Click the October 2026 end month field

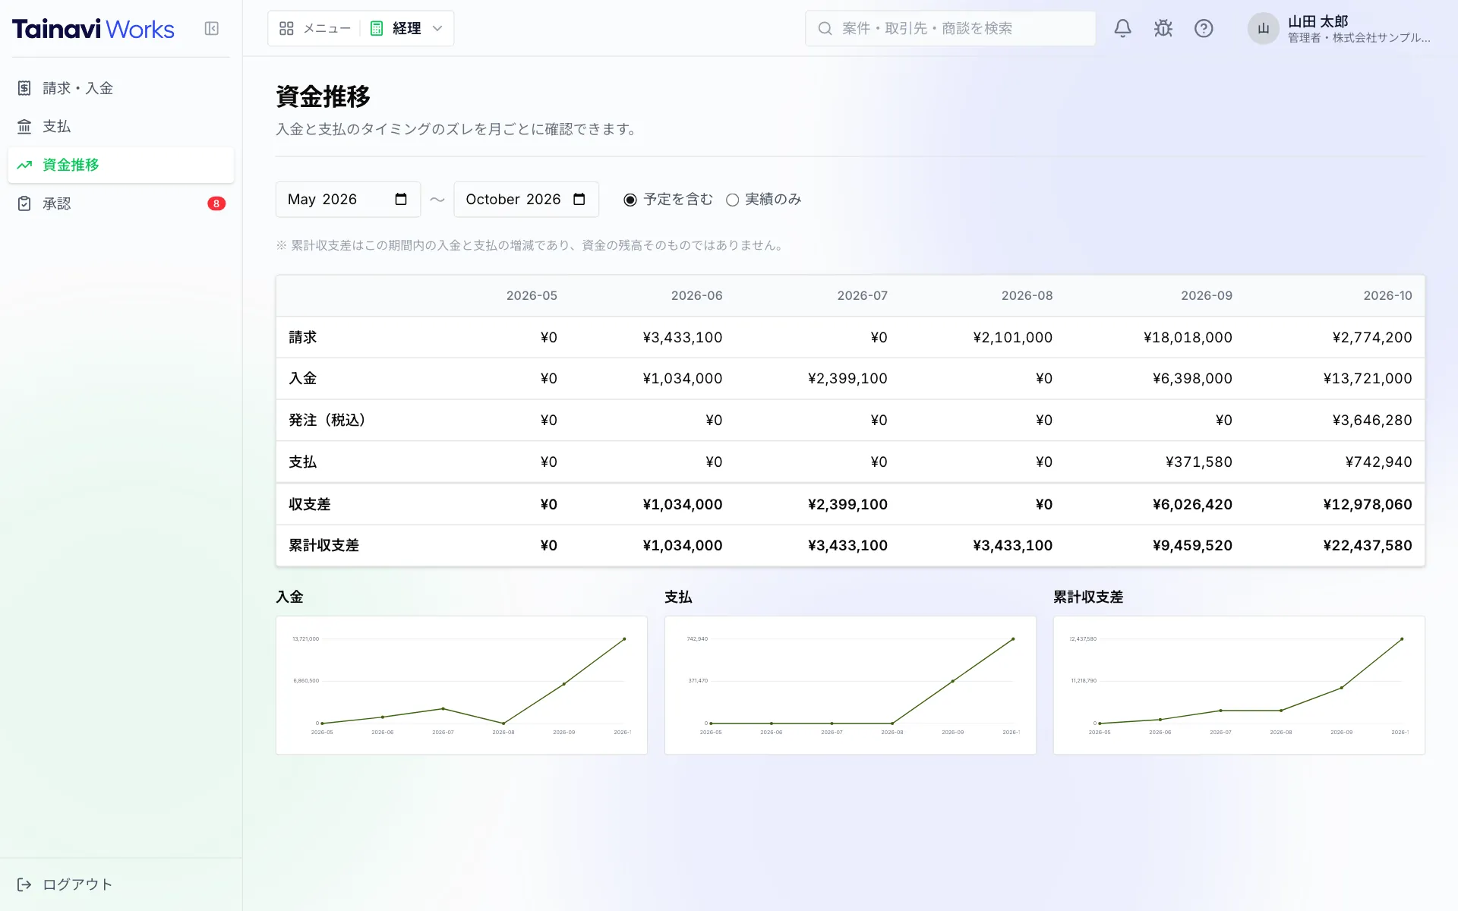point(526,200)
